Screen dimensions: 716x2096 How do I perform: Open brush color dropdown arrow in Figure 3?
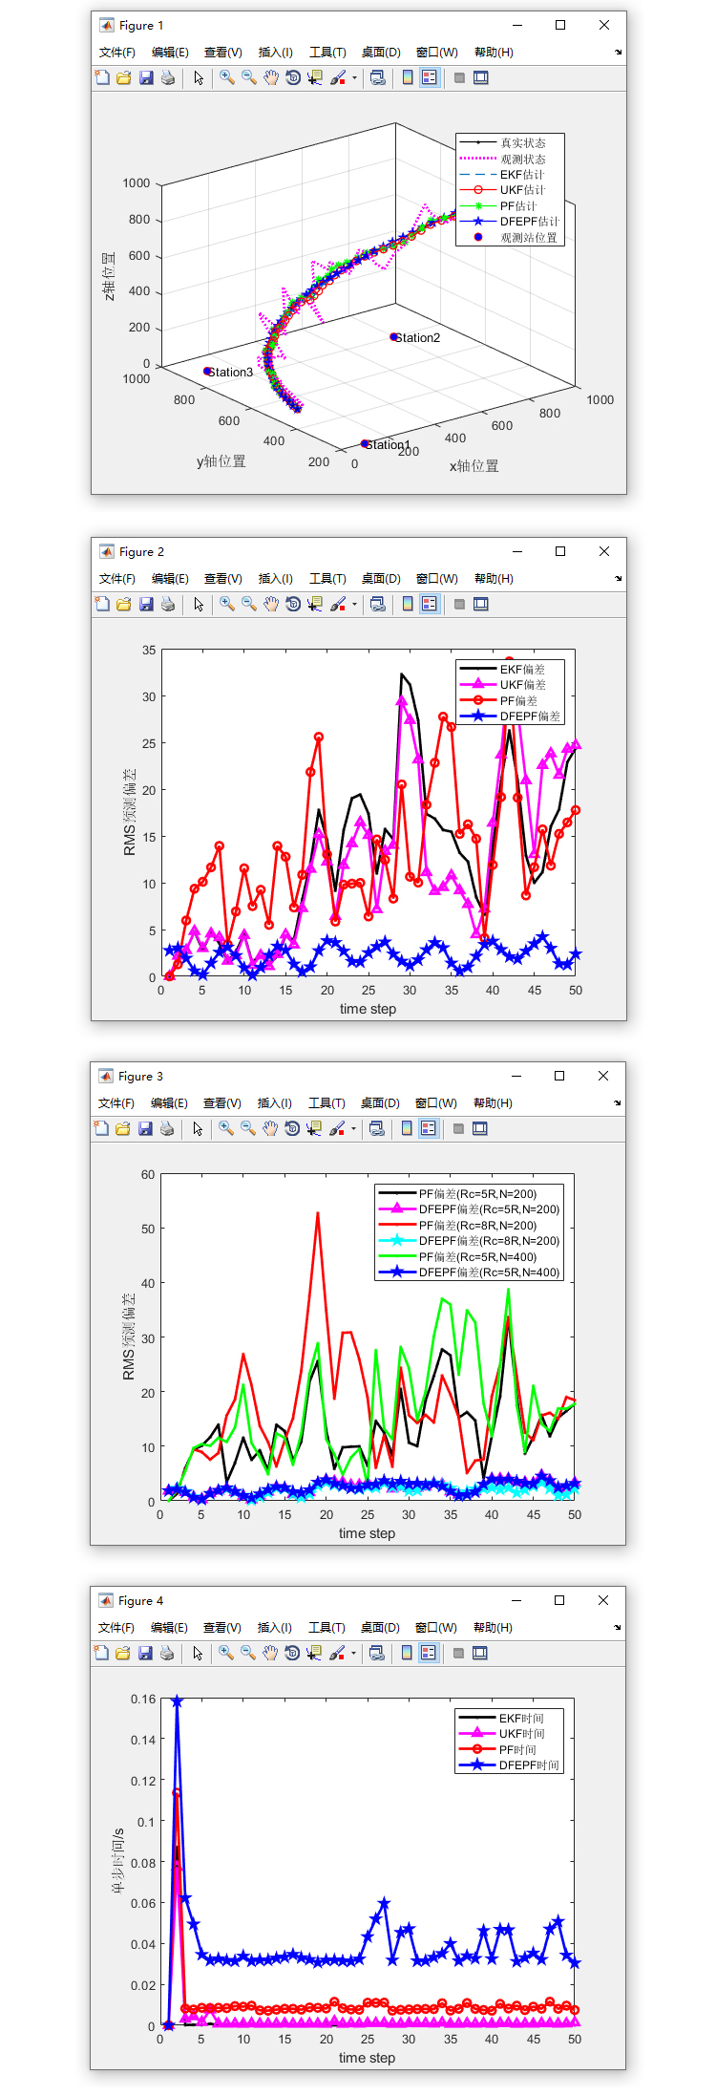[353, 1129]
